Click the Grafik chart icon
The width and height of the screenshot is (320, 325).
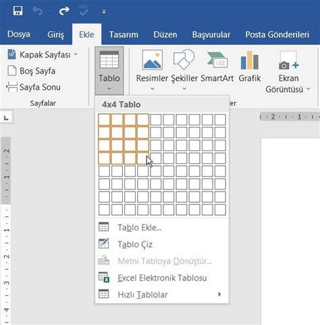coord(249,60)
